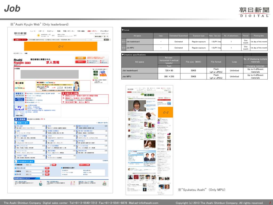Click red search button beside フリーワード field
Screen dimensions: 273x205
pos(47,168)
